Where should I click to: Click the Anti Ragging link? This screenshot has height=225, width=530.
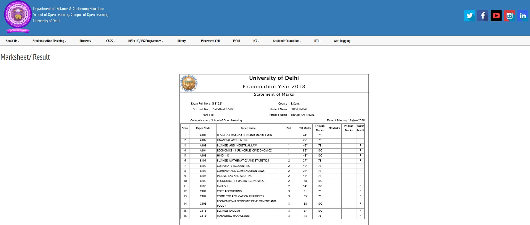tap(342, 41)
